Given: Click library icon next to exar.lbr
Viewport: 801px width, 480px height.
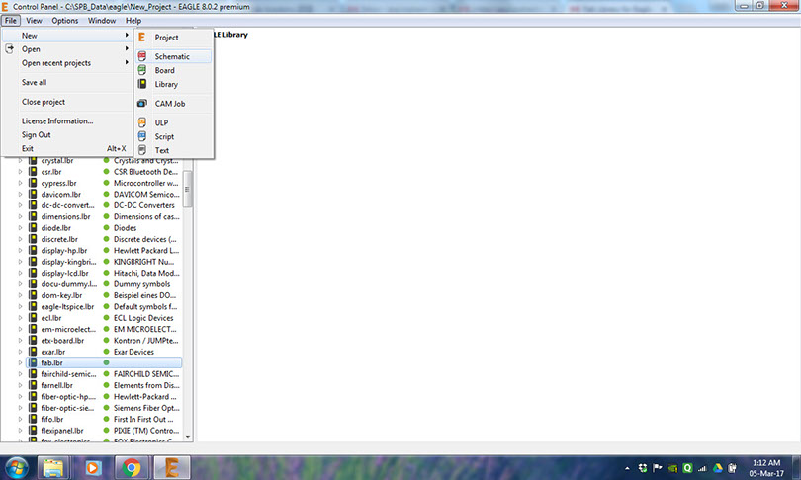Looking at the screenshot, I should coord(33,352).
